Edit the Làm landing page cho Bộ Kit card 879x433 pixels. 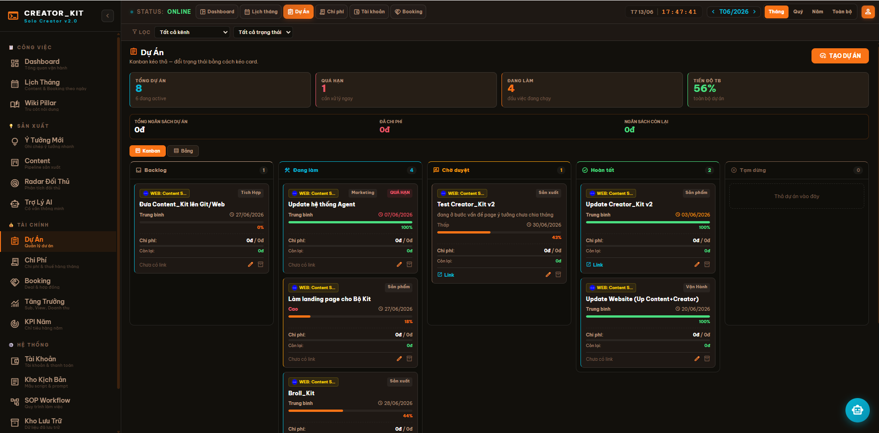(399, 359)
